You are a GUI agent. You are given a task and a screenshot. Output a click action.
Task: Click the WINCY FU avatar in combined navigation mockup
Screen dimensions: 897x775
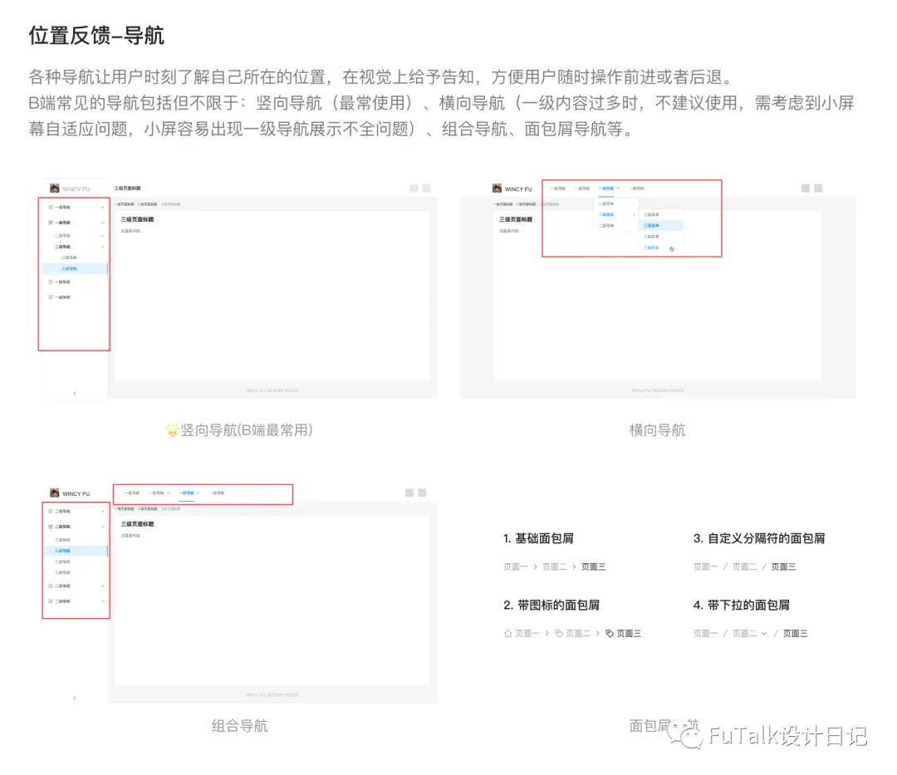click(x=54, y=493)
